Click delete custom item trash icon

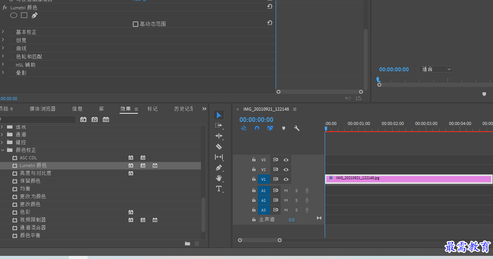[x=197, y=243]
